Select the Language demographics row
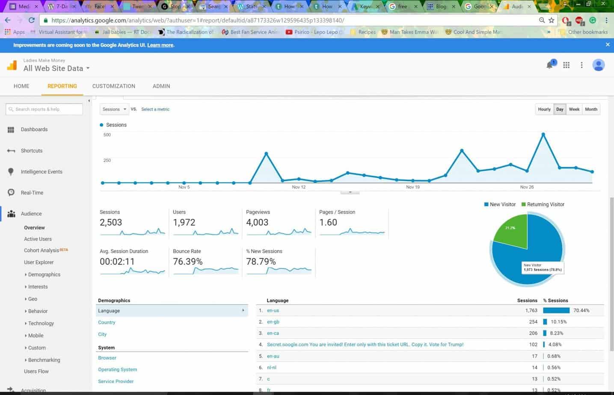Viewport: 614px width, 395px height. [x=172, y=311]
